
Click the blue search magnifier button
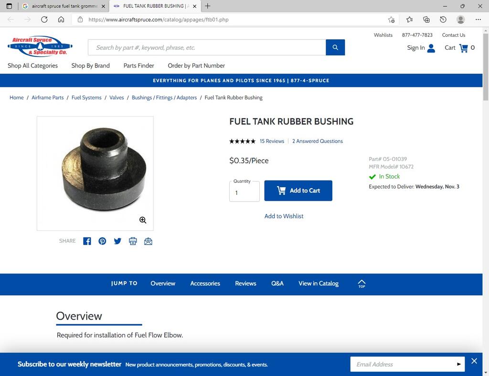335,47
